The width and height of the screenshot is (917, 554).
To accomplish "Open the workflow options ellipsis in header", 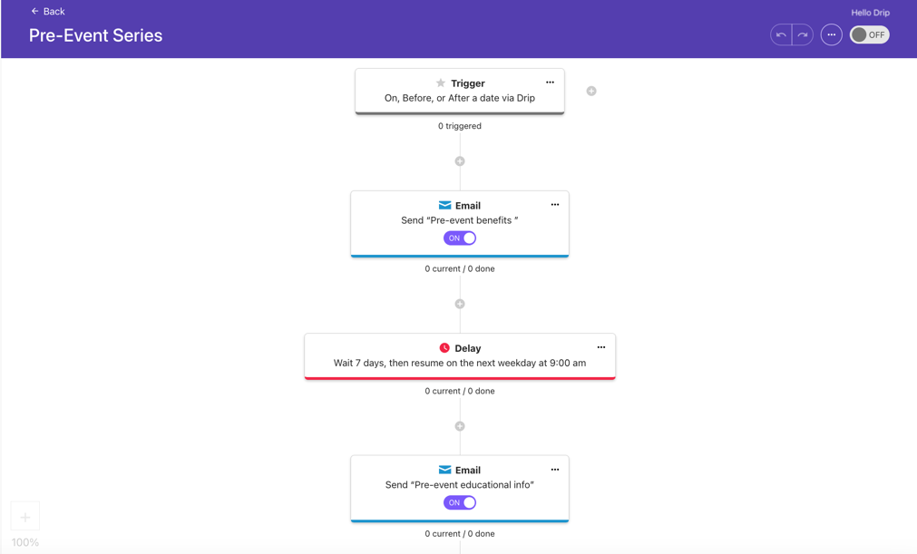I will pyautogui.click(x=831, y=35).
